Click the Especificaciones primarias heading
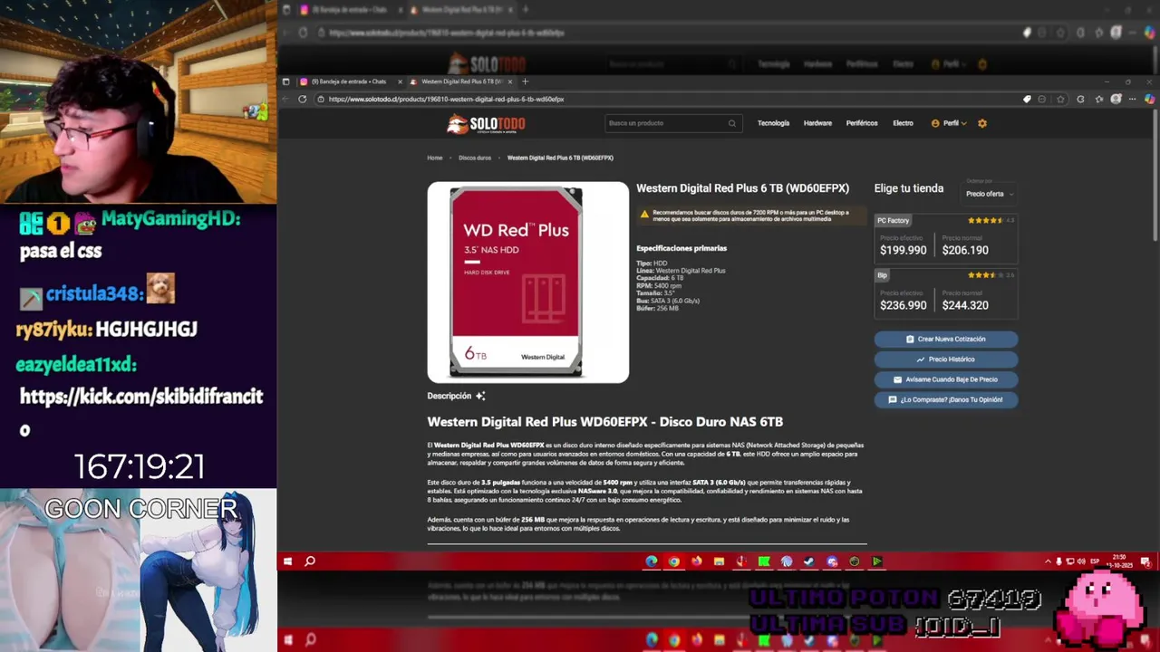 click(681, 248)
